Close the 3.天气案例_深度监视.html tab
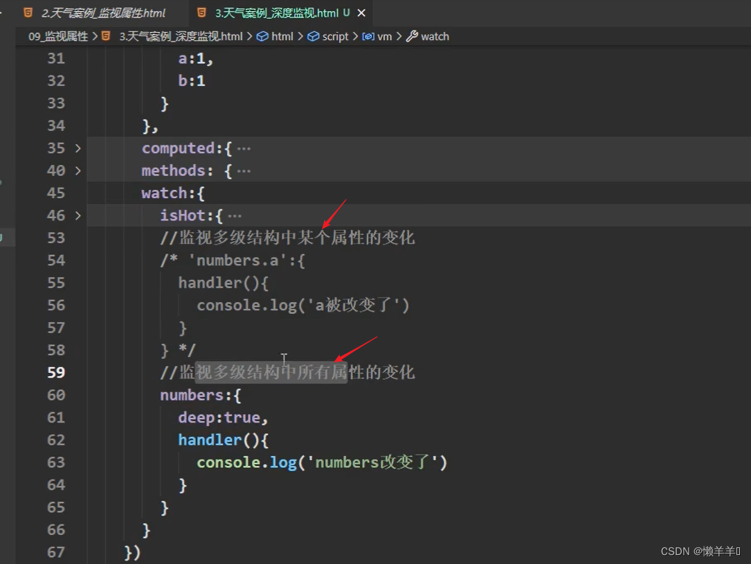 tap(361, 13)
